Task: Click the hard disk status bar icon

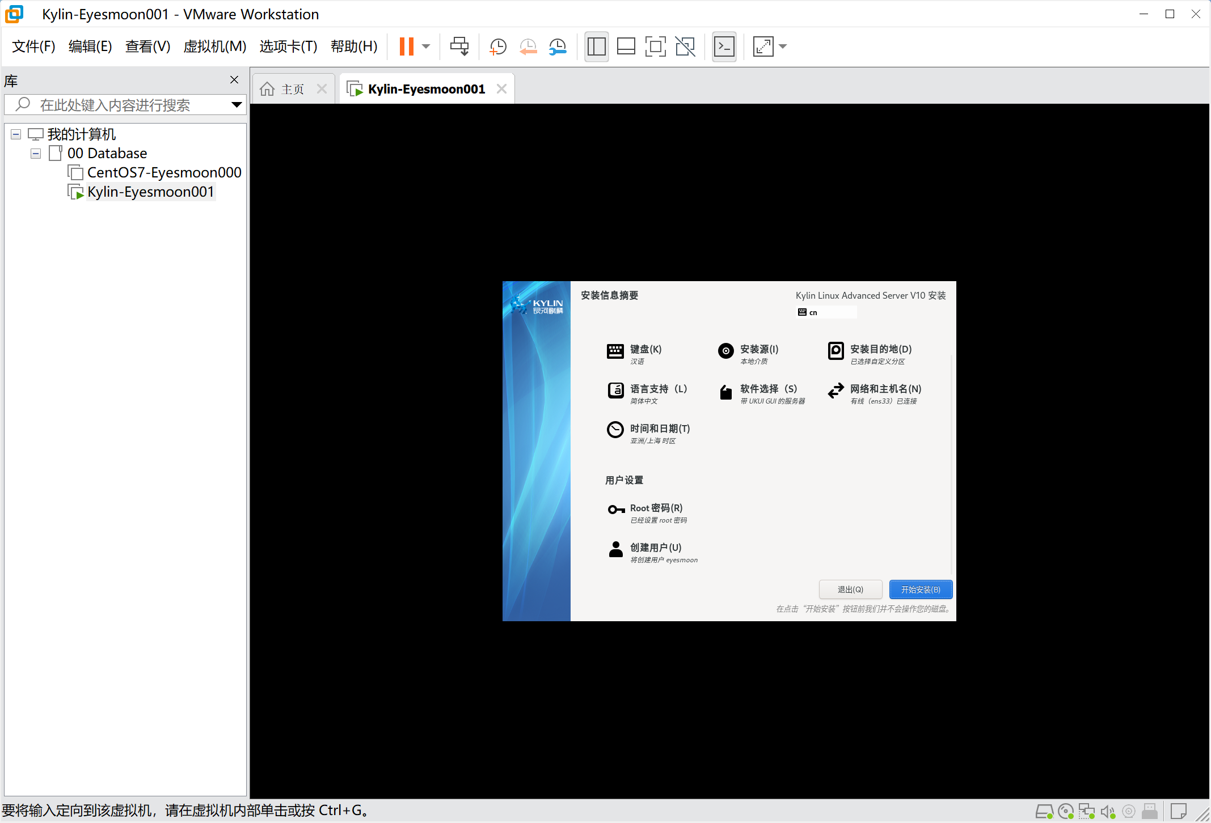Action: [1044, 812]
